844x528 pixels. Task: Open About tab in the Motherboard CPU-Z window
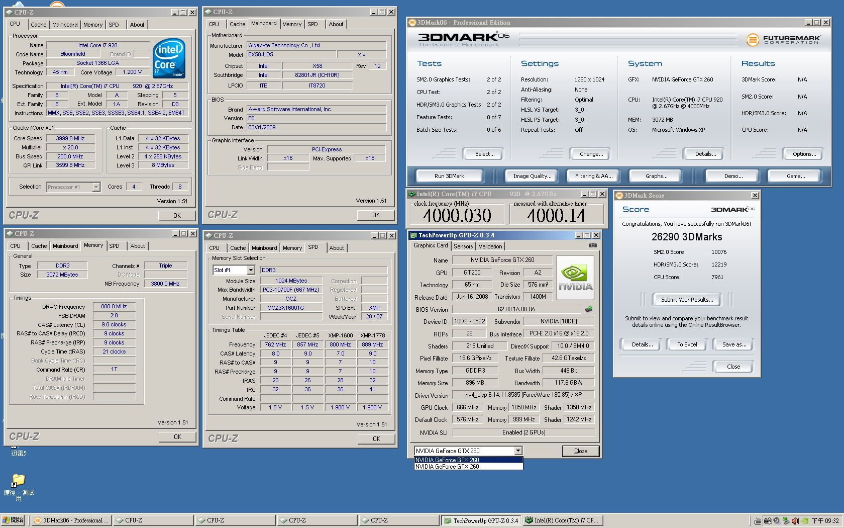coord(336,24)
